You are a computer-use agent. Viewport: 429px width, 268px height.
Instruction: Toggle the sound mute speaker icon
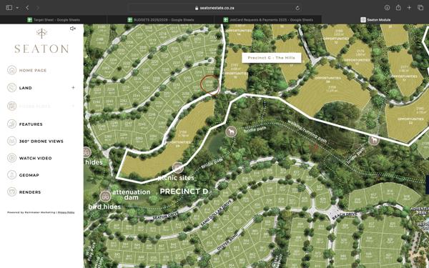72,28
